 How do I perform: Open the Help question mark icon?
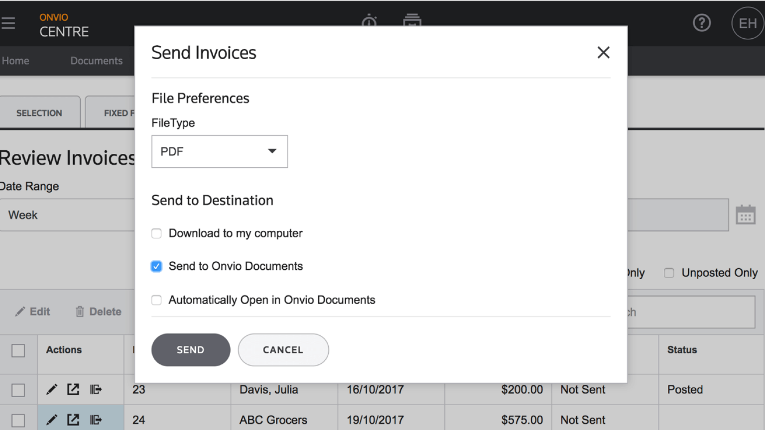point(702,23)
